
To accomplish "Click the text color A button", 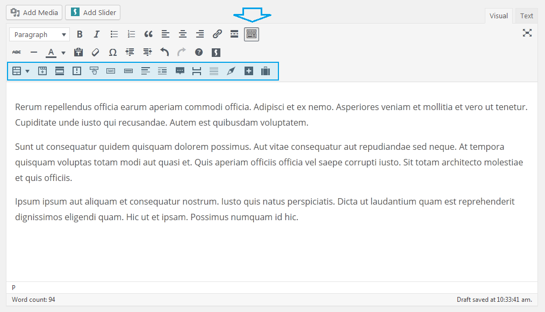I will point(51,52).
